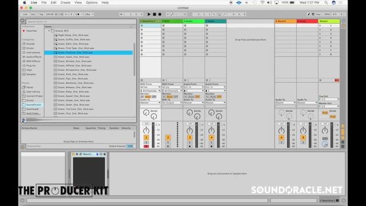The width and height of the screenshot is (366, 206).
Task: Click Maschine device save preset icon
Action: click(x=105, y=154)
